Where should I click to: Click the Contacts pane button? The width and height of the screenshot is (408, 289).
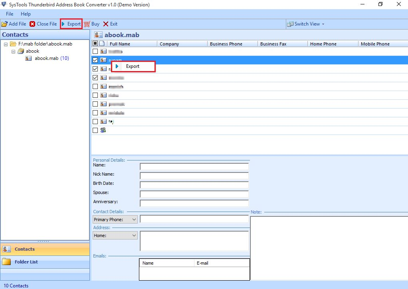[25, 249]
